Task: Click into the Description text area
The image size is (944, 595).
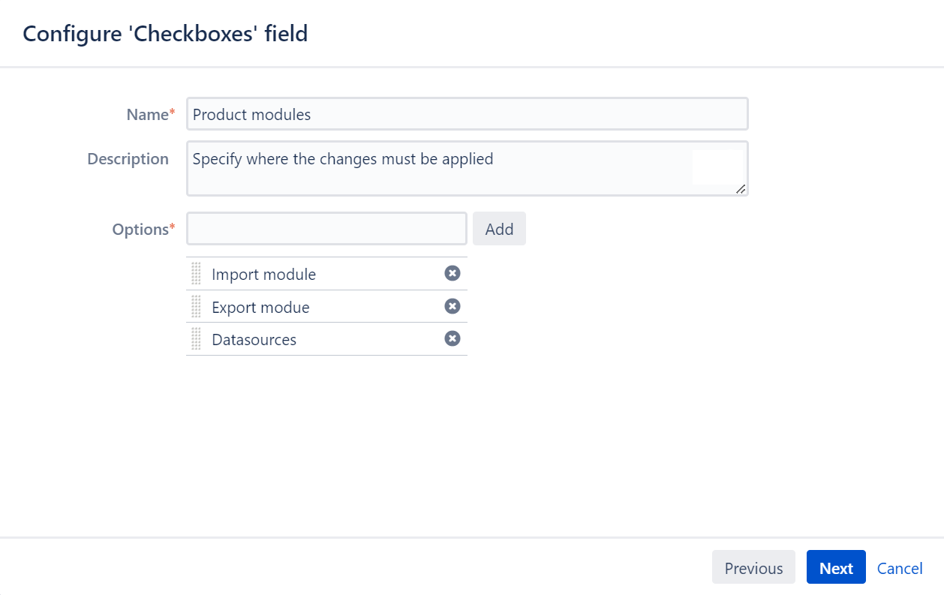Action: click(x=439, y=169)
